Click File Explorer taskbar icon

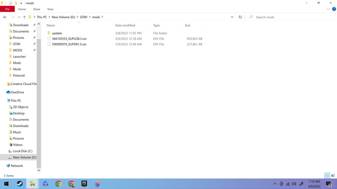coord(32,184)
